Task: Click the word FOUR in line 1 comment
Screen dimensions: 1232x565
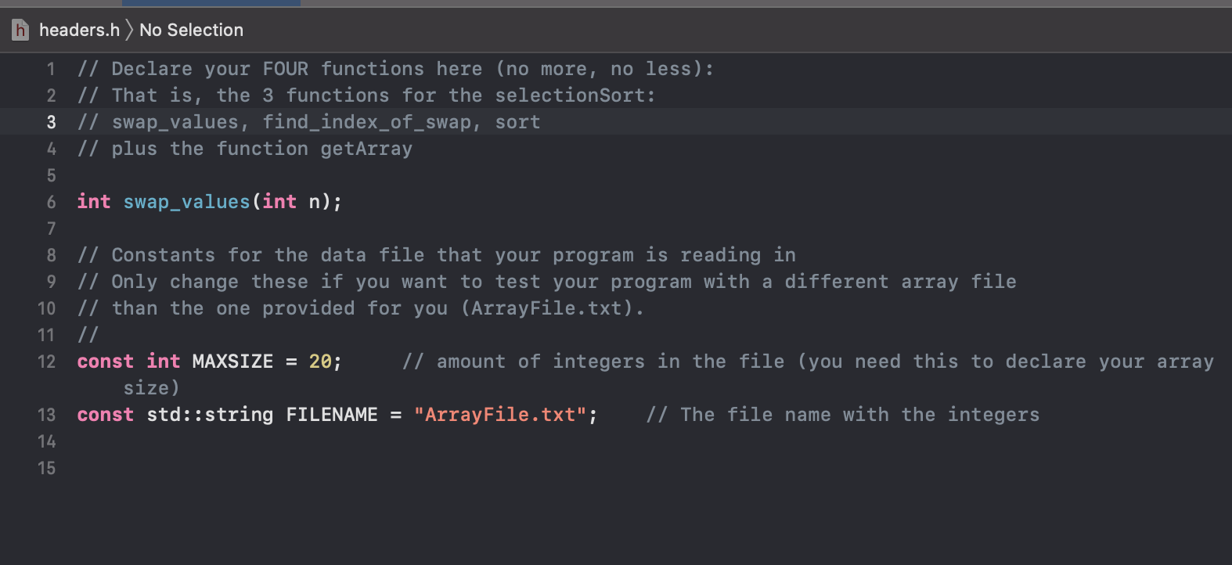Action: click(x=286, y=69)
